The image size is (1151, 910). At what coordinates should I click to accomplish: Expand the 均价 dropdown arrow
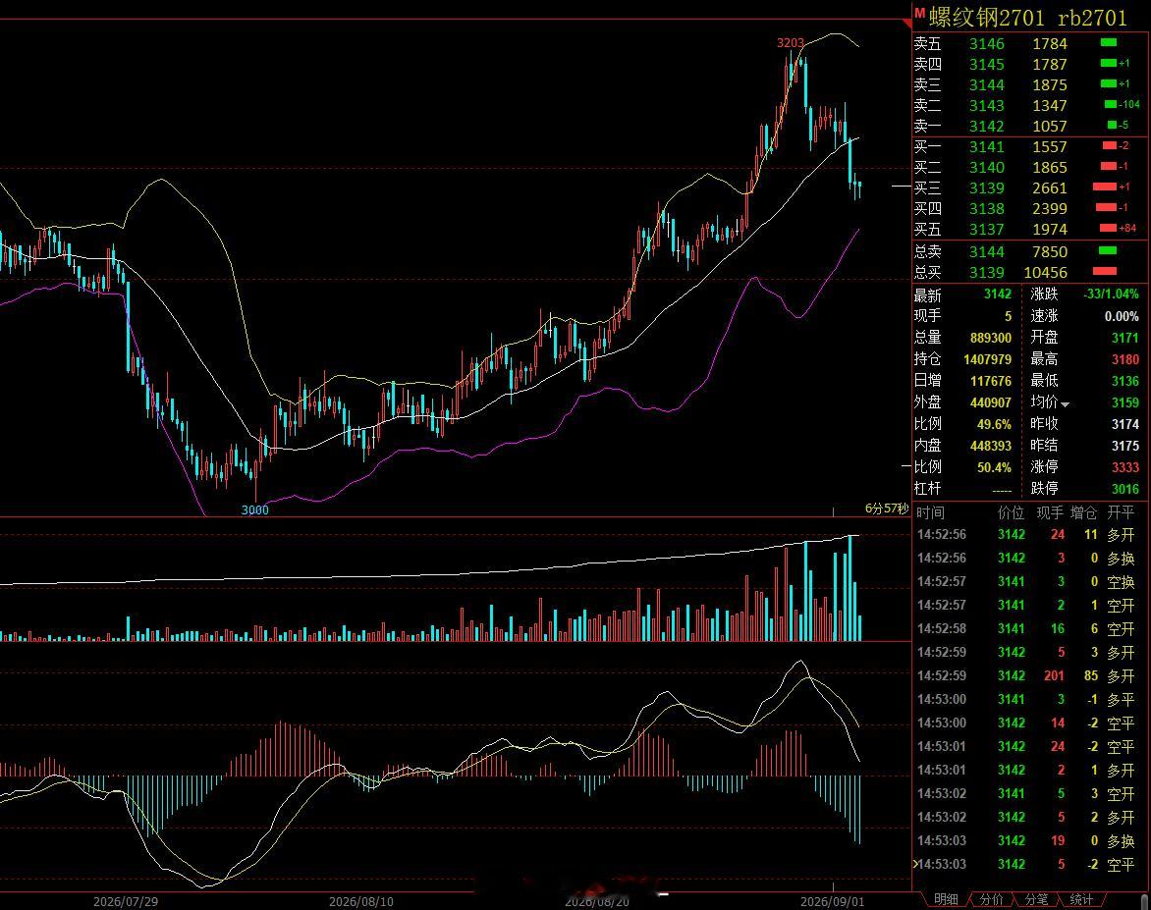tap(1066, 404)
